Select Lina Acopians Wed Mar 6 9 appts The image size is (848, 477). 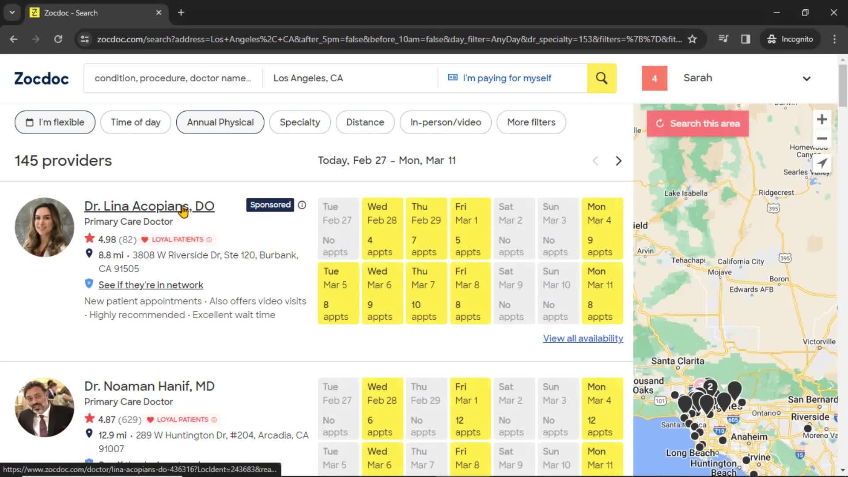pyautogui.click(x=382, y=293)
